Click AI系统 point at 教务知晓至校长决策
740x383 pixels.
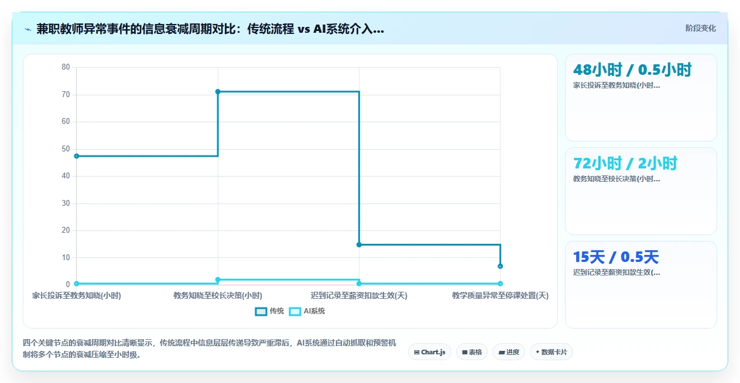(218, 280)
